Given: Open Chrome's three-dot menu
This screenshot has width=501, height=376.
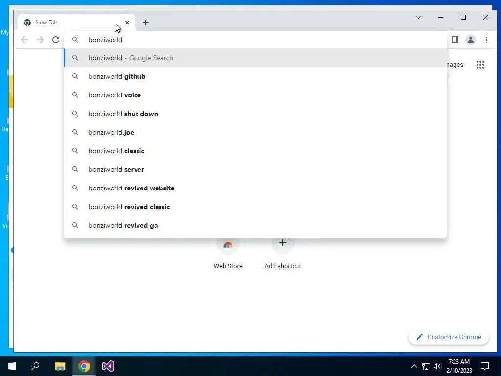Looking at the screenshot, I should [486, 40].
